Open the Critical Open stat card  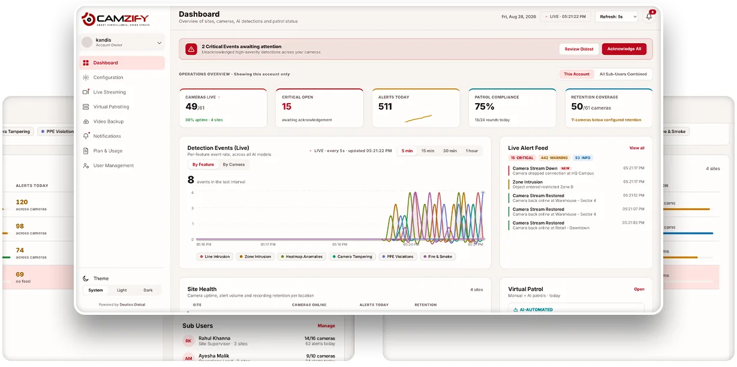click(320, 108)
